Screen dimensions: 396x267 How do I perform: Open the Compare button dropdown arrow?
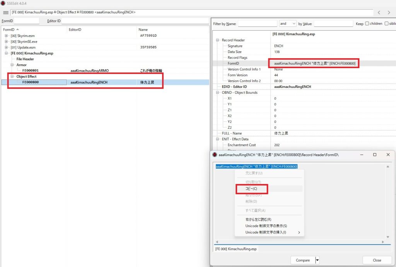pos(317,260)
